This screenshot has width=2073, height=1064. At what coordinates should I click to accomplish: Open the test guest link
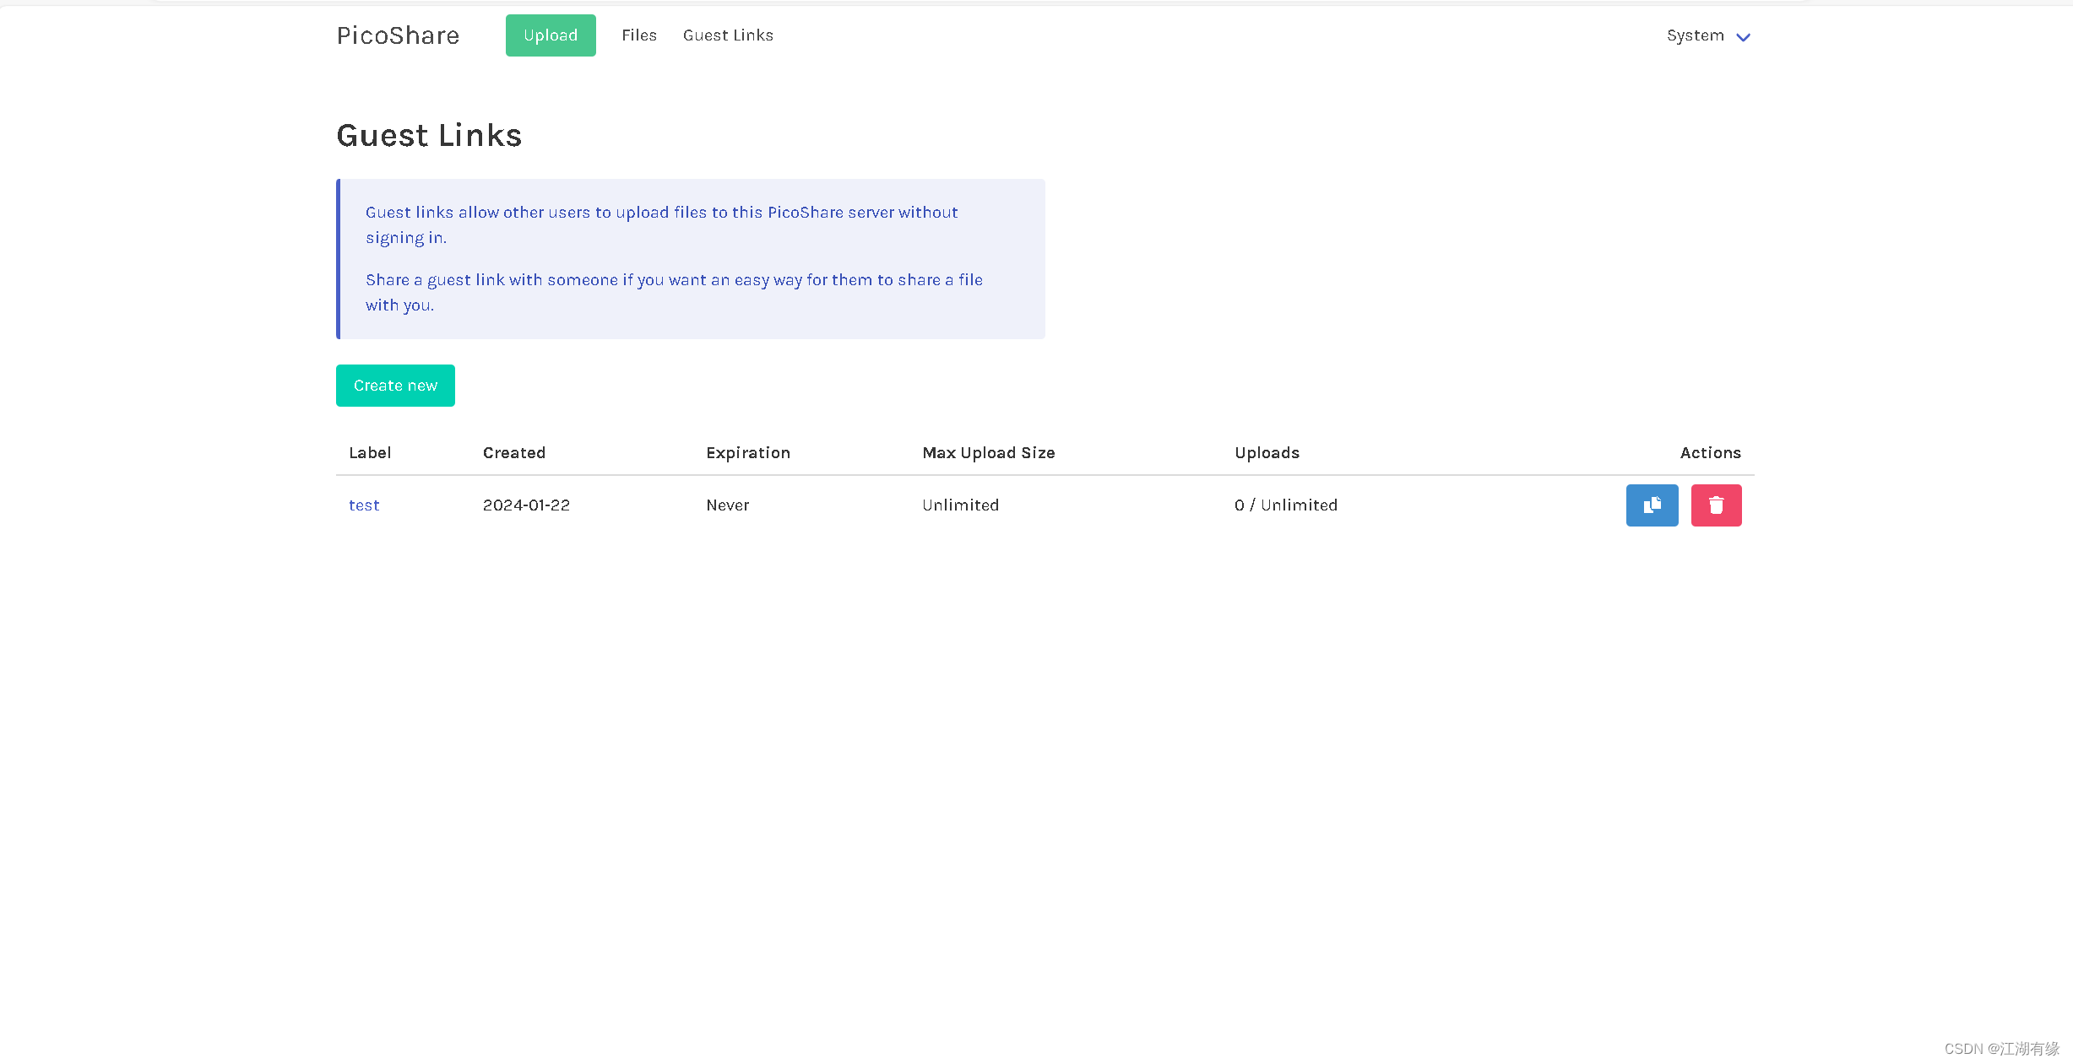pyautogui.click(x=364, y=505)
